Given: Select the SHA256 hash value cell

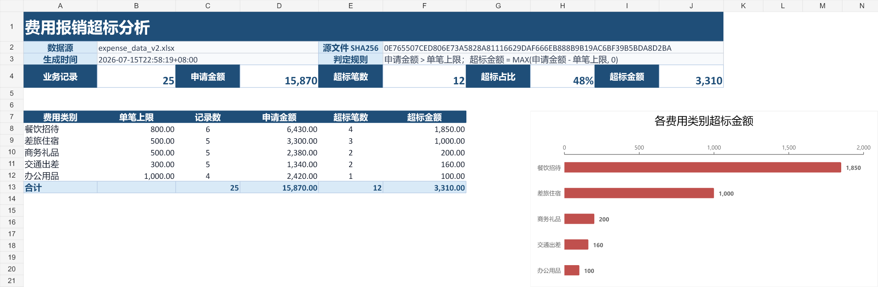Looking at the screenshot, I should pos(553,48).
